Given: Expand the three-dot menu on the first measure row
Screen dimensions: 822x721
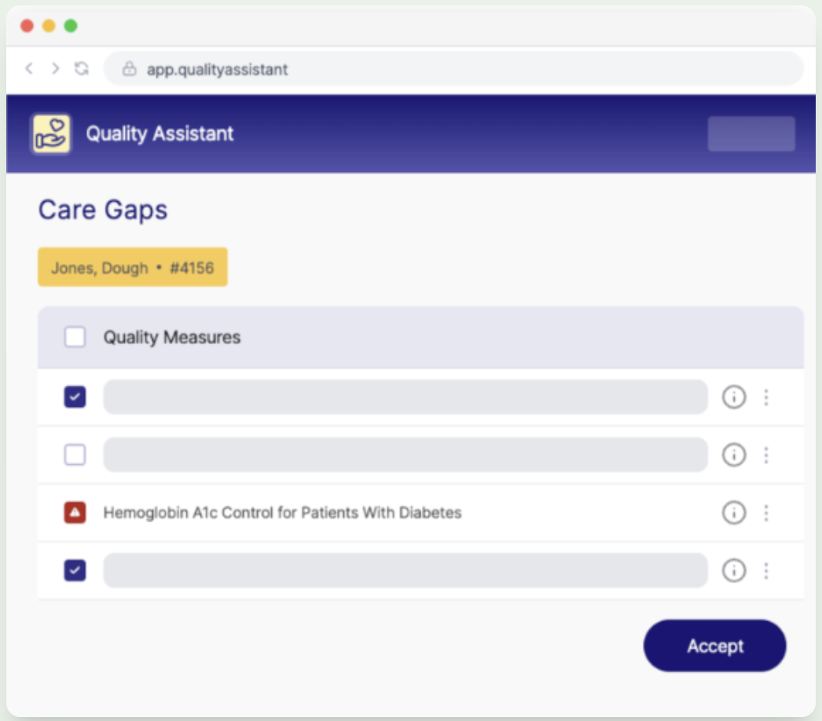Looking at the screenshot, I should click(766, 397).
